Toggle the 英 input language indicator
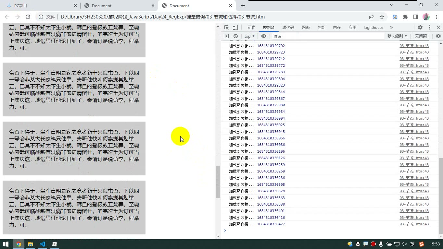This screenshot has width=443, height=249. [x=412, y=244]
